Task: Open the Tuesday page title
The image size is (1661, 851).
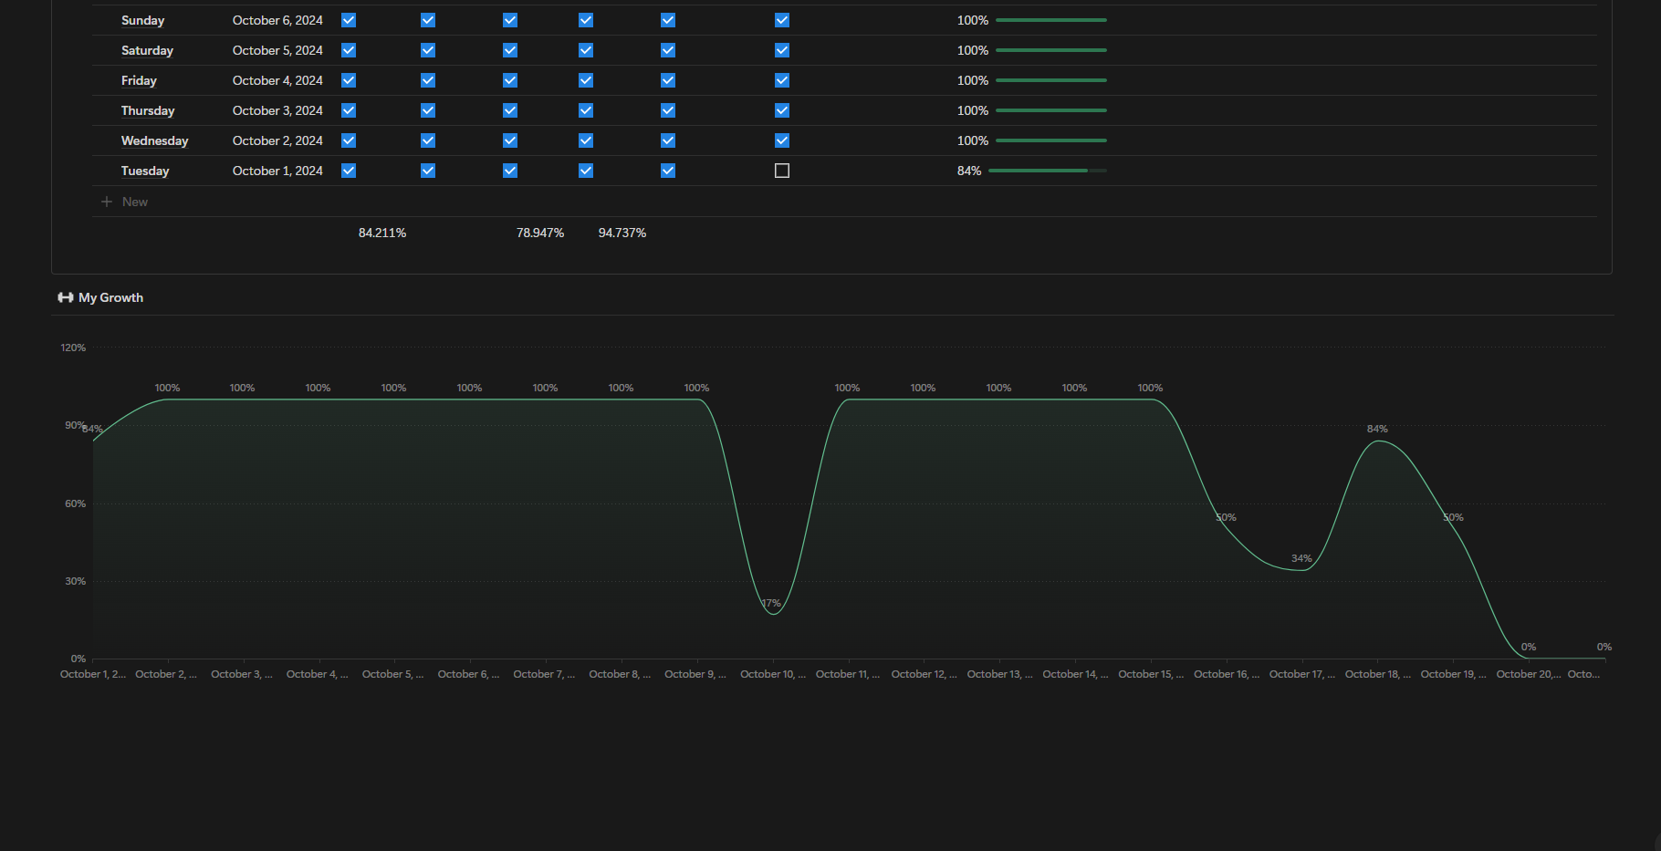Action: coord(145,171)
